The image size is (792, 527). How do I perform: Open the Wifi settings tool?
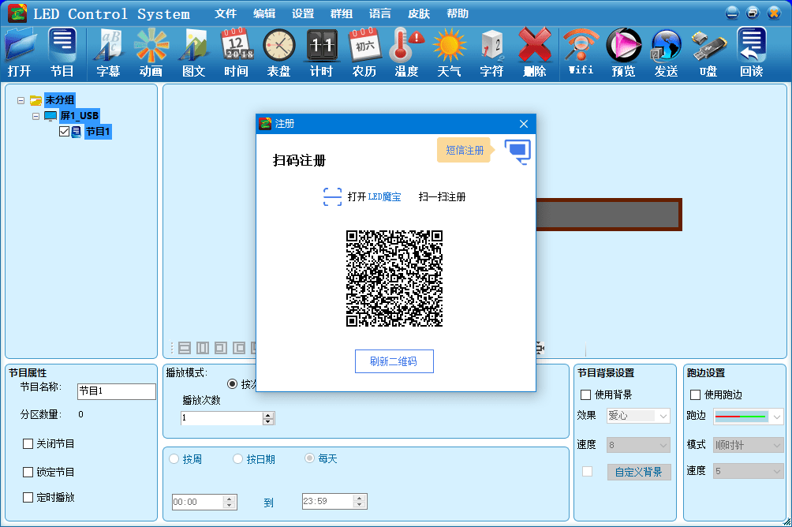[x=581, y=51]
